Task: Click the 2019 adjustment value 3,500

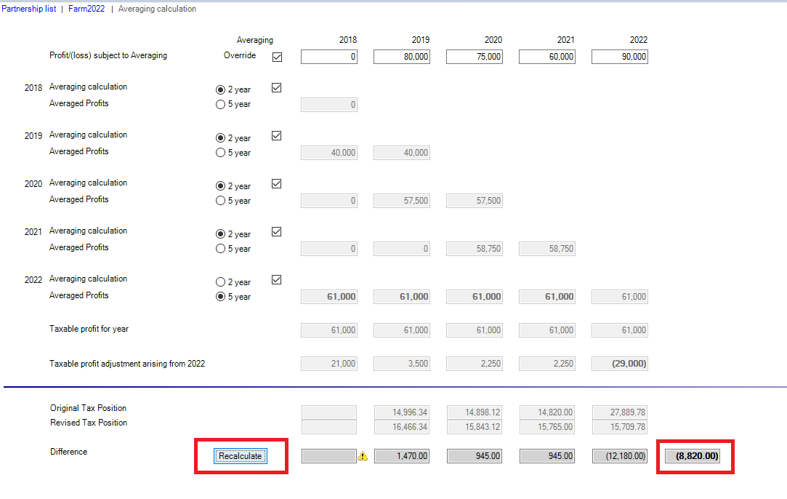Action: (x=402, y=363)
